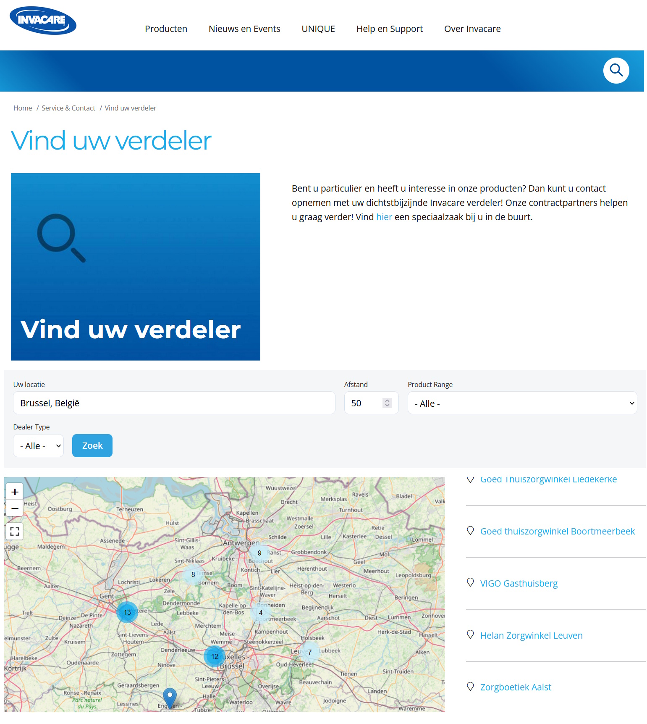The height and width of the screenshot is (724, 647).
Task: Click the blue location pin marker on map
Action: click(x=170, y=698)
